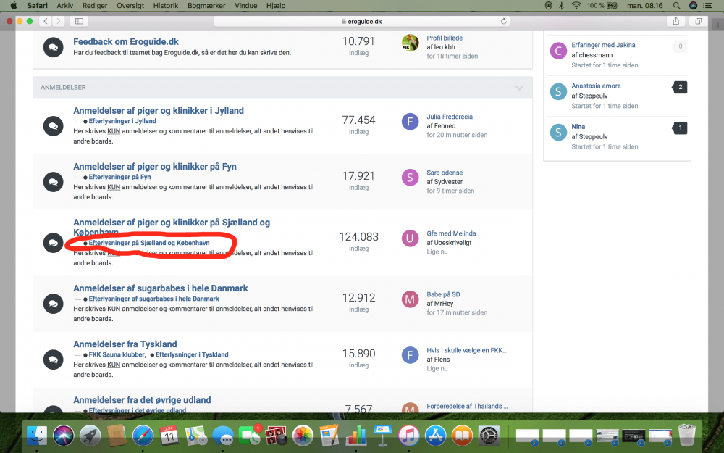This screenshot has height=453, width=724.
Task: Click the Safari back arrow button
Action: tap(45, 21)
